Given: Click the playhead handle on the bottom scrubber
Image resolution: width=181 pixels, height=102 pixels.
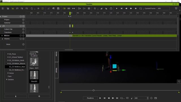Looking at the screenshot, I should pyautogui.click(x=94, y=90).
